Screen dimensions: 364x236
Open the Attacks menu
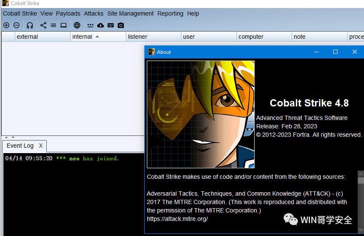coord(93,14)
